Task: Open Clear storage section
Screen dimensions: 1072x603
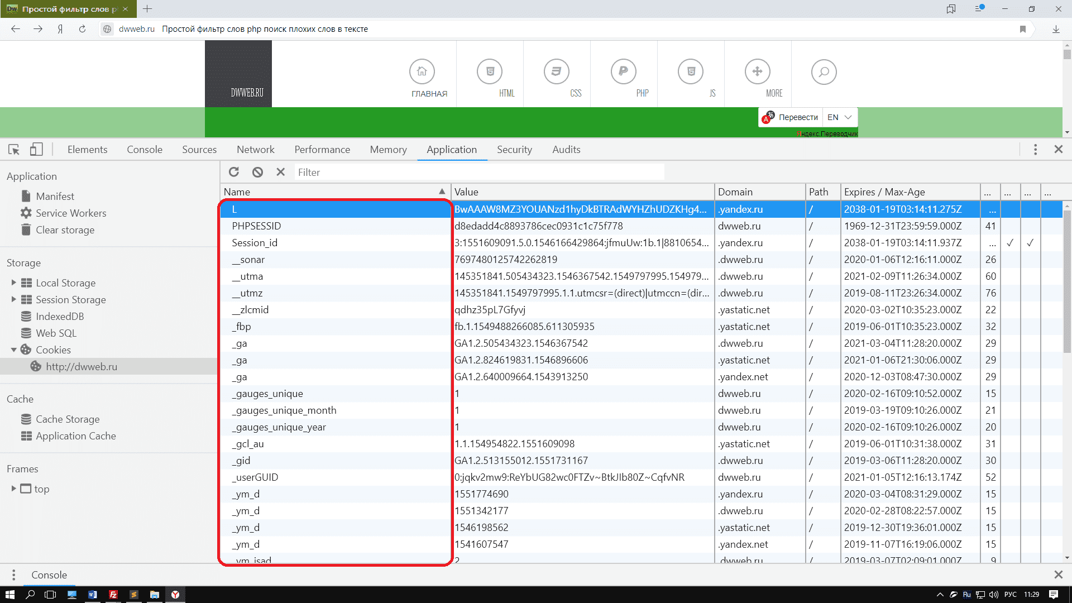Action: tap(65, 229)
